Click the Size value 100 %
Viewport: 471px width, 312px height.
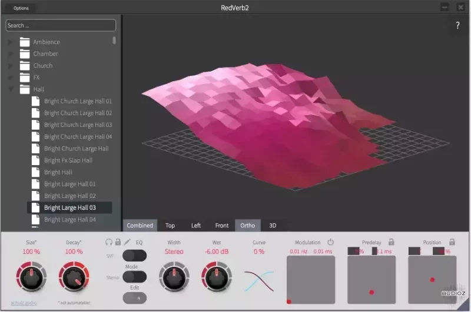(x=31, y=251)
